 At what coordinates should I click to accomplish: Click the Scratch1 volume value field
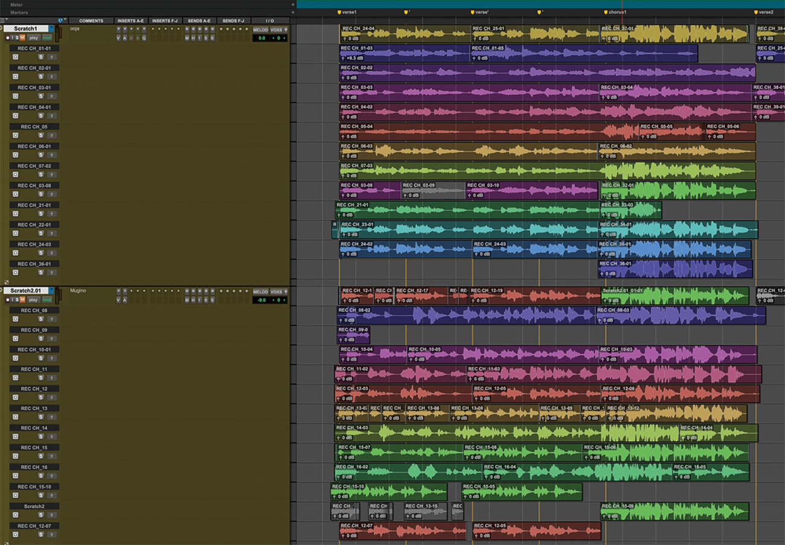click(x=261, y=38)
